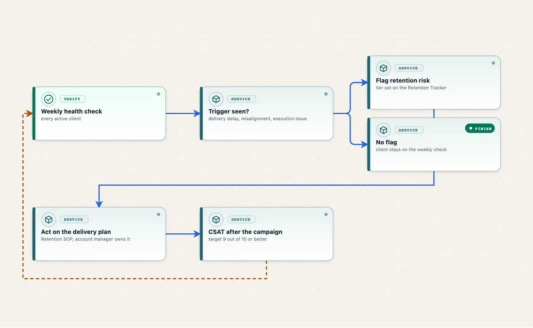The image size is (533, 328).
Task: Click 'delivery delay, misalignment, execution issue' text
Action: pos(258,119)
